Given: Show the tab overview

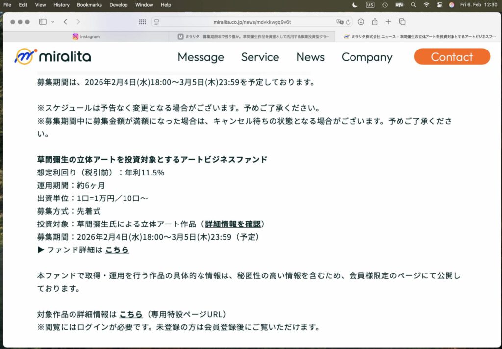Looking at the screenshot, I should (x=402, y=22).
